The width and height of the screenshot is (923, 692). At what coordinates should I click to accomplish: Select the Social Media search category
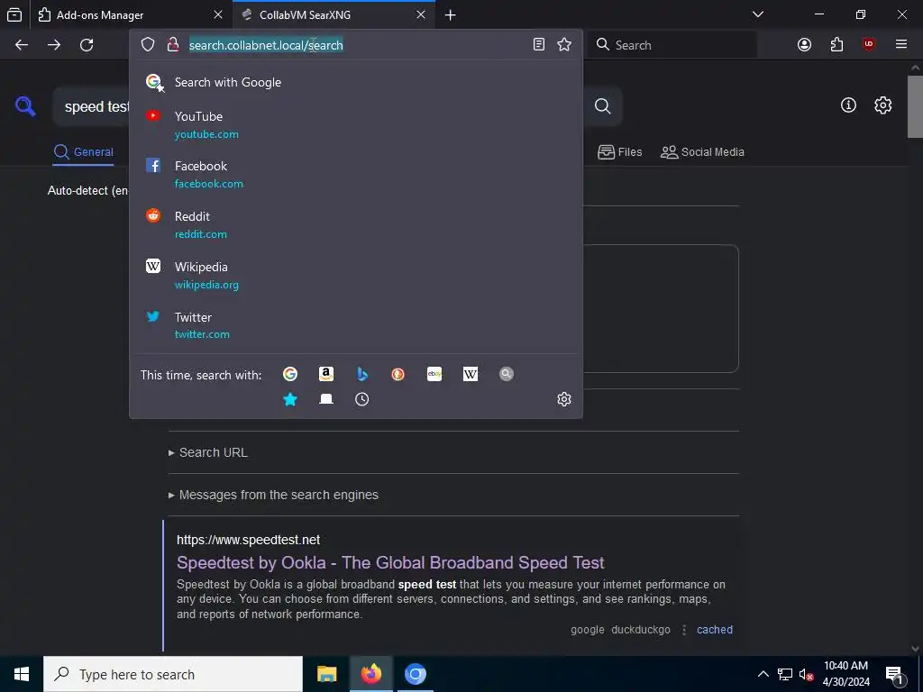[x=702, y=151]
